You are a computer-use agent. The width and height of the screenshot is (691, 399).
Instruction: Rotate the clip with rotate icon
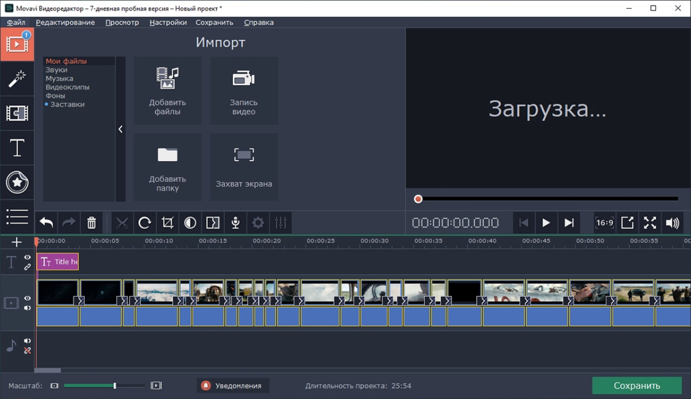[145, 223]
